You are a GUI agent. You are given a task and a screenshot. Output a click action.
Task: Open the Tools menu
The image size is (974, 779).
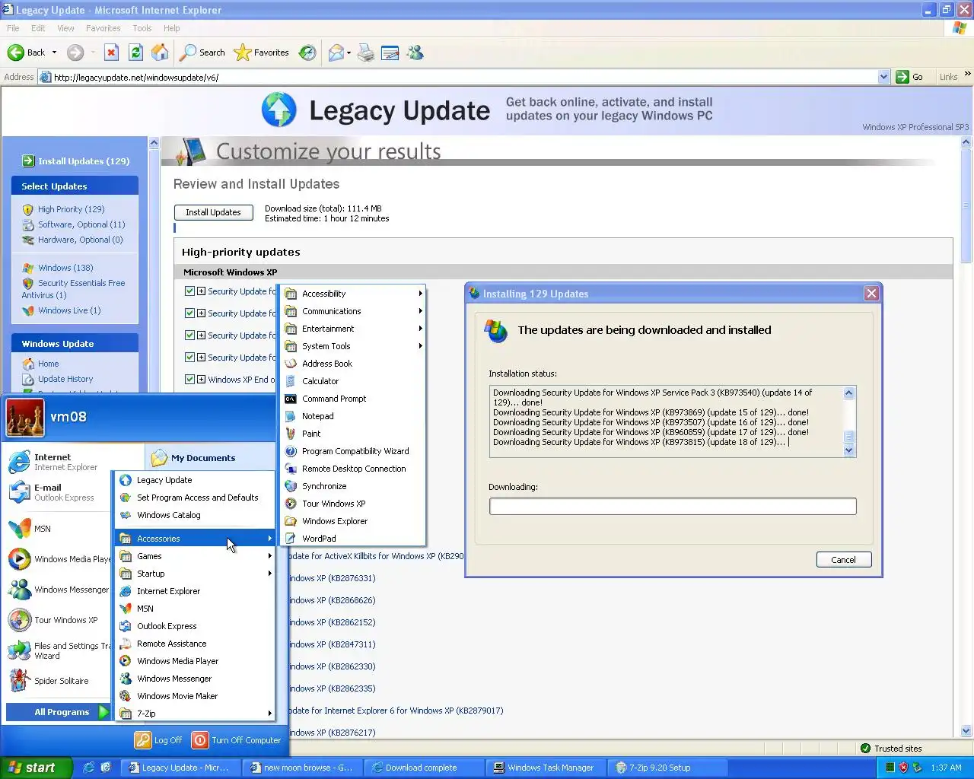142,28
